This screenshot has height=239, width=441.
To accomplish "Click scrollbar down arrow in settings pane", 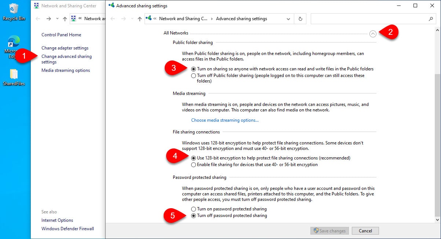I will tap(437, 220).
